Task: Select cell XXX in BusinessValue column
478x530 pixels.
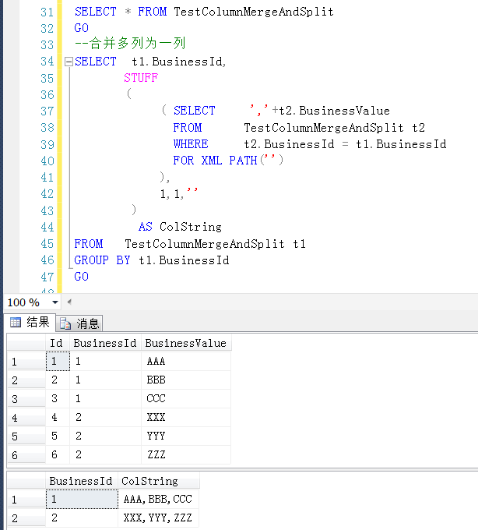Action: [x=186, y=417]
